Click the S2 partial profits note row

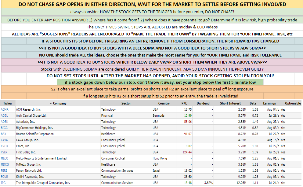(152, 89)
